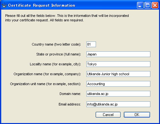Click the Domain name field utikanda.ac.jp
The height and width of the screenshot is (124, 160).
118,94
